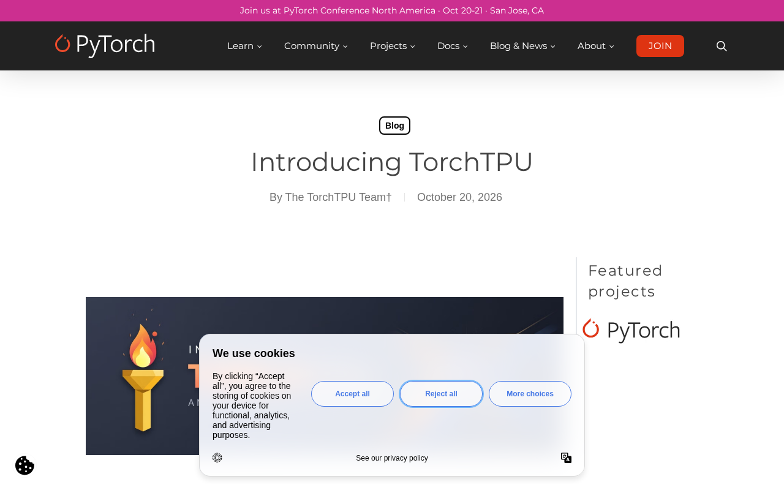Open the Docs dropdown menu
Viewport: 784px width, 490px height.
tap(453, 46)
